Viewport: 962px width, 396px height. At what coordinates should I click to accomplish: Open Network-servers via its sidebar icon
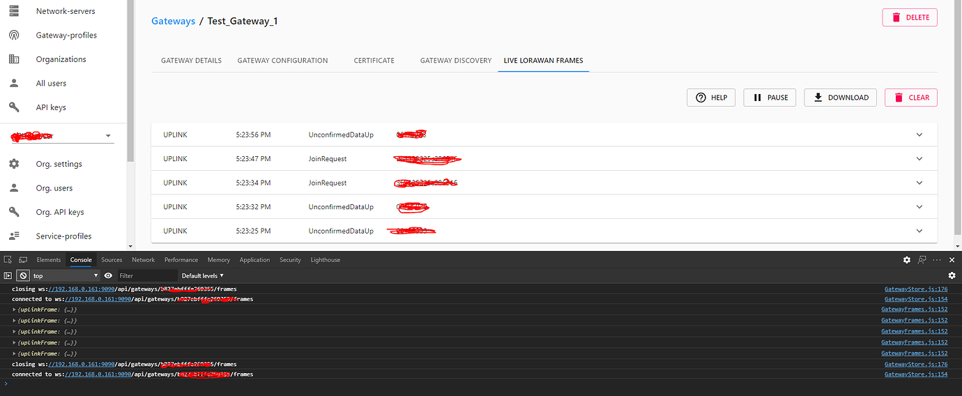pos(14,11)
